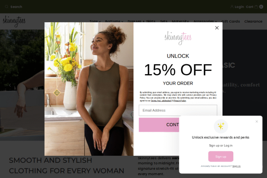This screenshot has width=267, height=178.
Task: Open the Terms incl. arbitration link
Action: pos(161,101)
